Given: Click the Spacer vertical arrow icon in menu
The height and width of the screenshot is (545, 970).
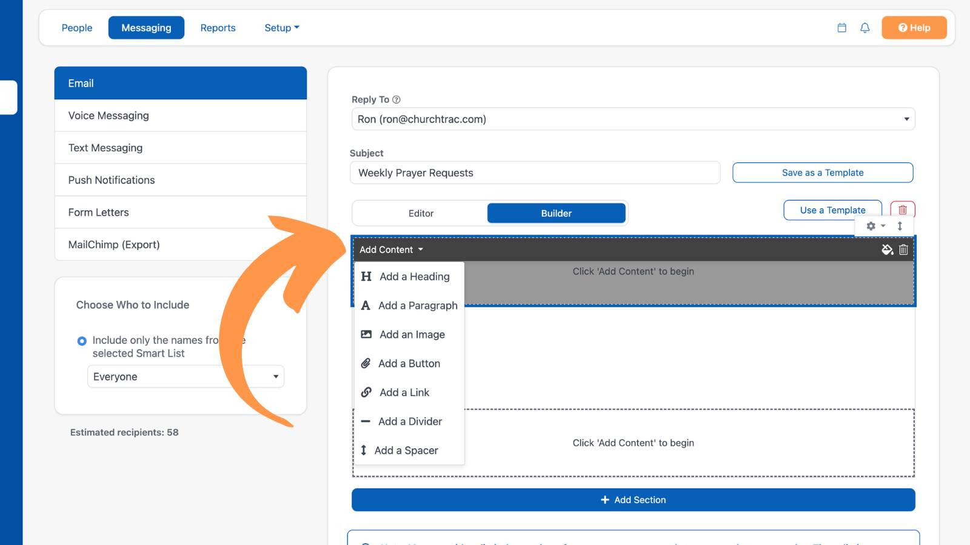Looking at the screenshot, I should pos(364,450).
